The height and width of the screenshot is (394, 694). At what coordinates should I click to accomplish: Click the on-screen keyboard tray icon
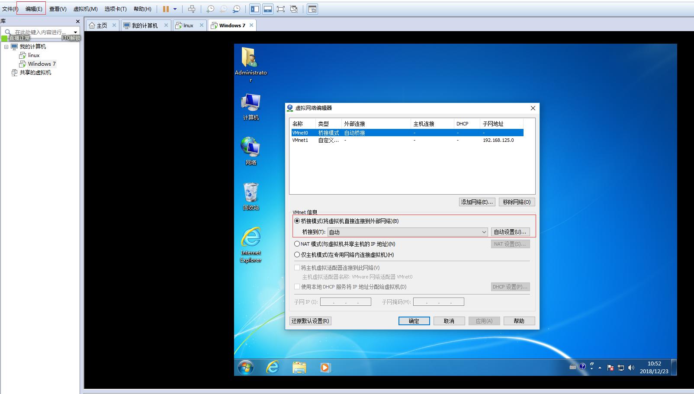coord(573,367)
